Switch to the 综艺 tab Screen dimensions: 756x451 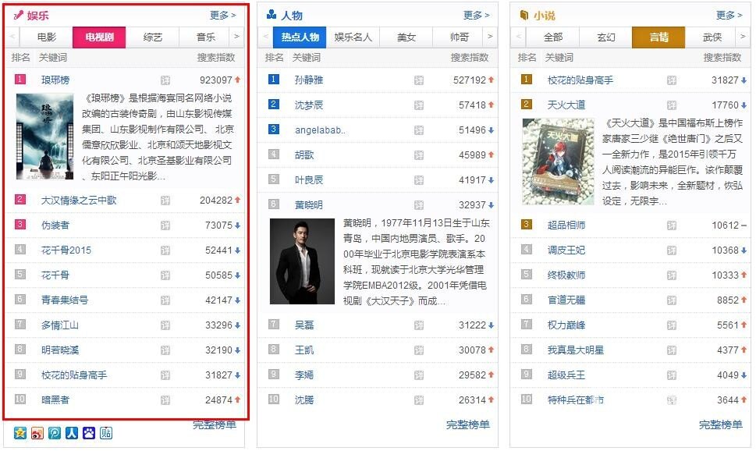153,37
